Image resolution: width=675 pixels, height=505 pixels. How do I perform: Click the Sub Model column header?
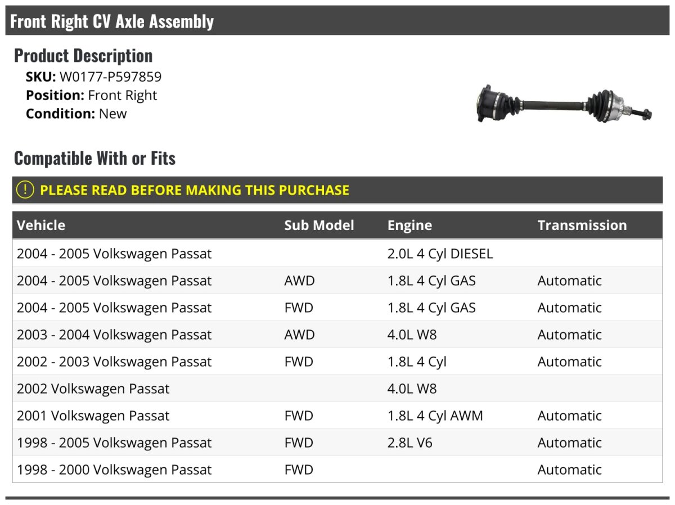(x=319, y=226)
